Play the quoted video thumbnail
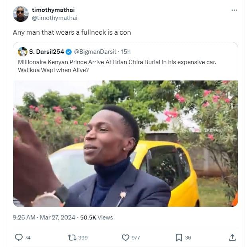247x247 pixels. point(125,143)
